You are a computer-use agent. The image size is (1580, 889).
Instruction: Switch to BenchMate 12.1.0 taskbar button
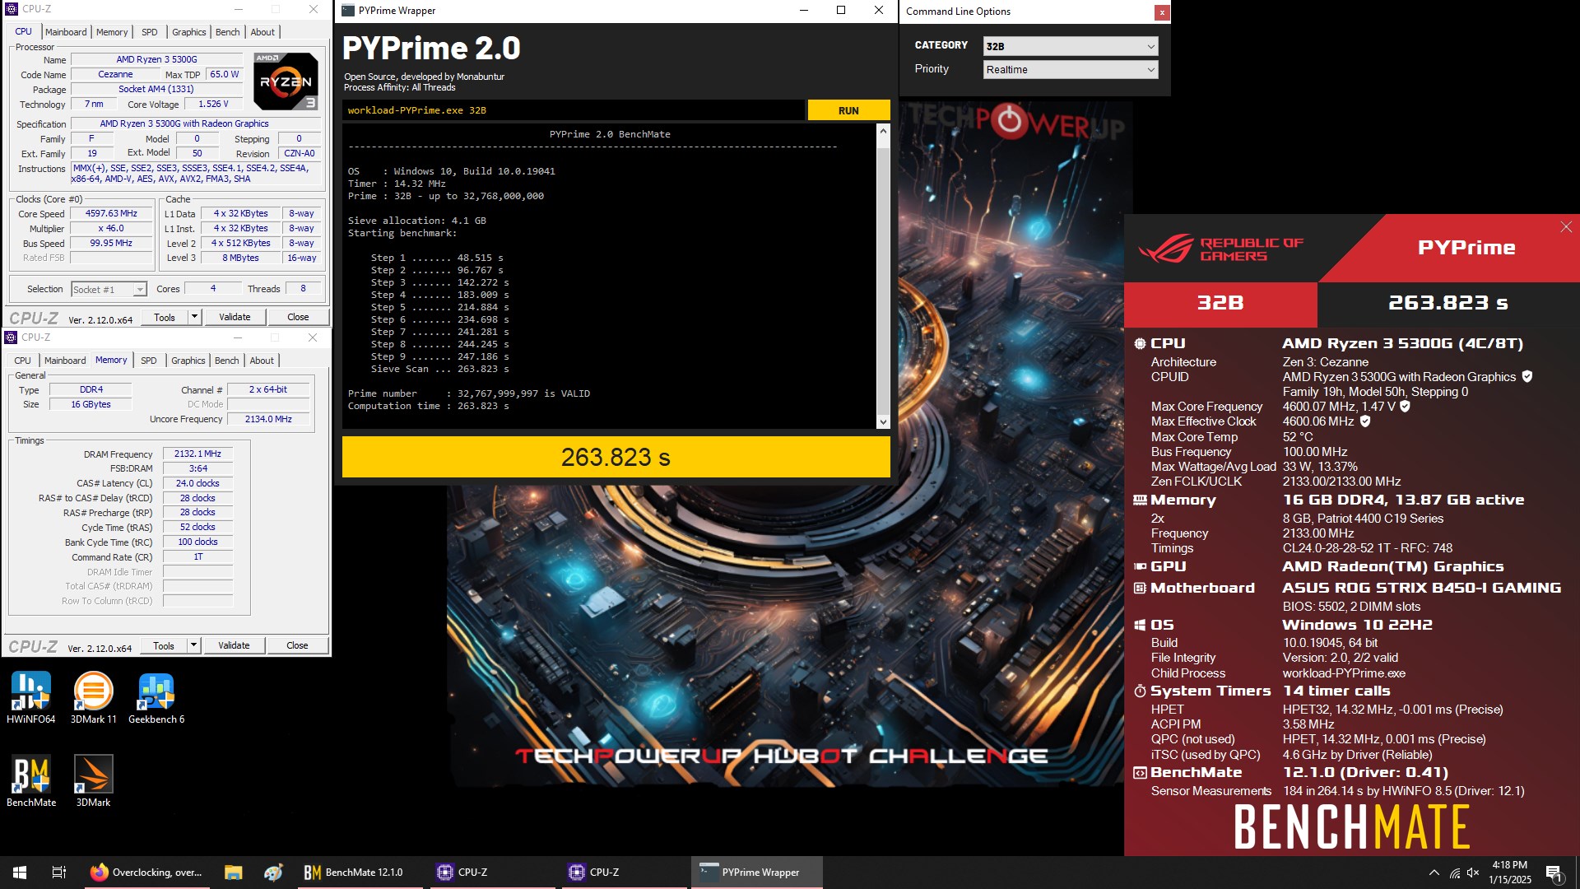coord(359,873)
